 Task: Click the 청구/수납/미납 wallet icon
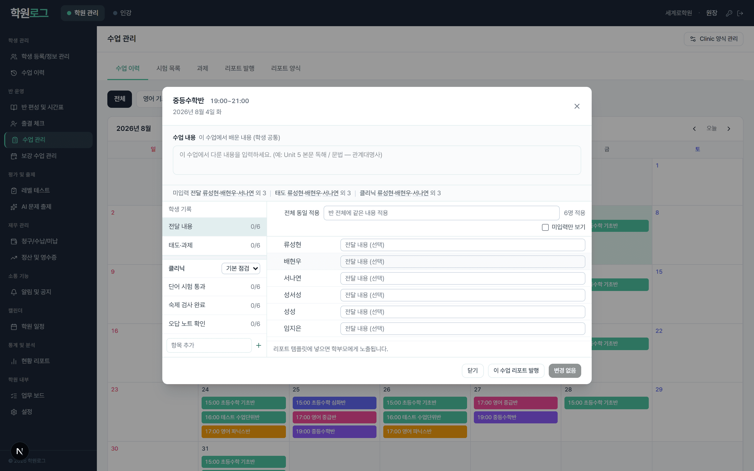14,241
